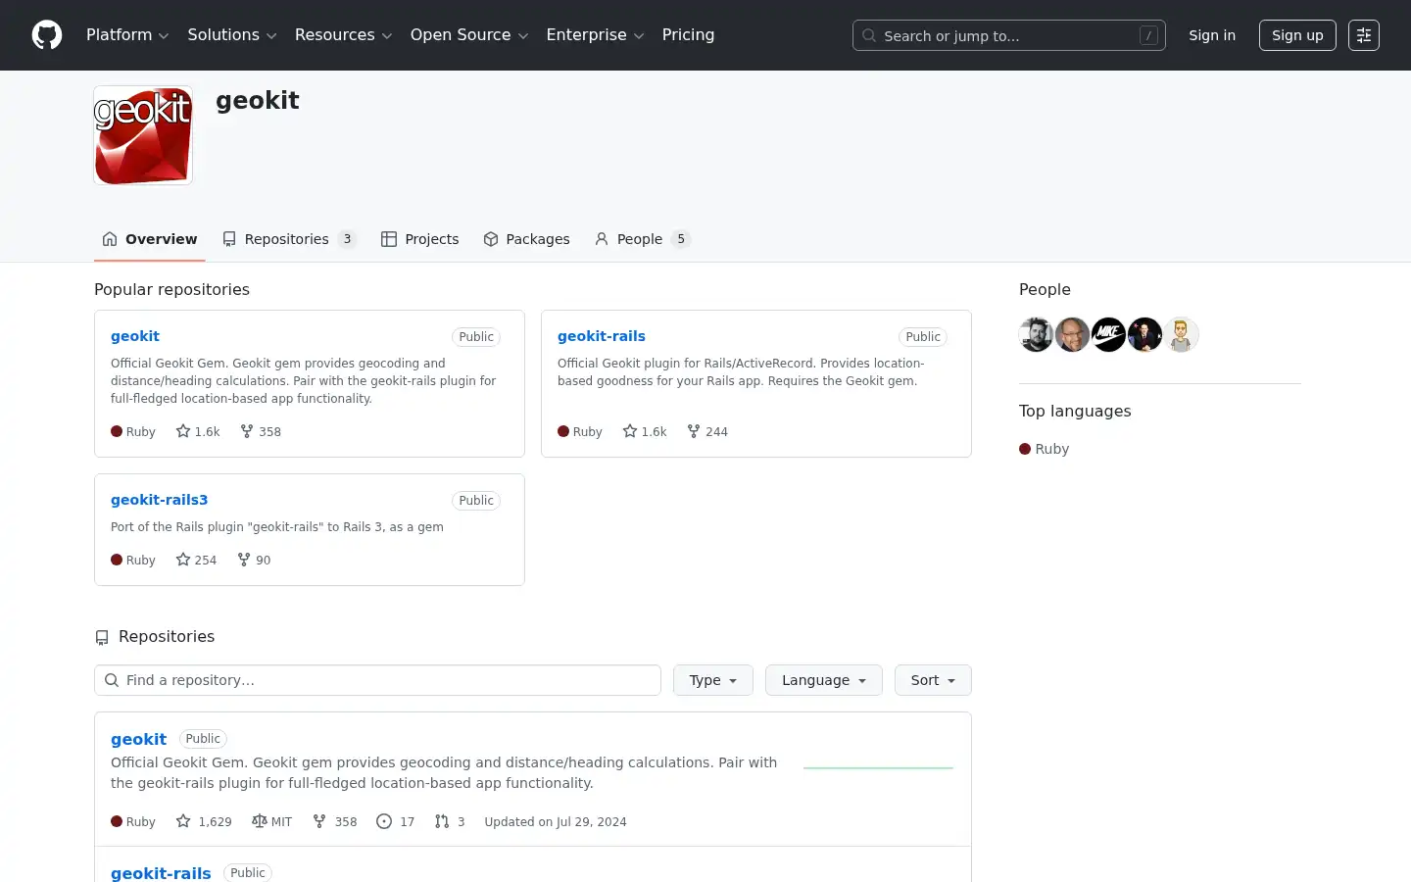Open the Language filter dropdown

pyautogui.click(x=824, y=680)
